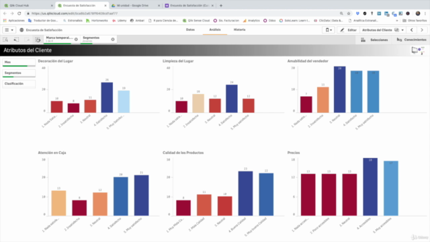
Task: Select 21 bar in Atención en Caja
Action: (142, 196)
